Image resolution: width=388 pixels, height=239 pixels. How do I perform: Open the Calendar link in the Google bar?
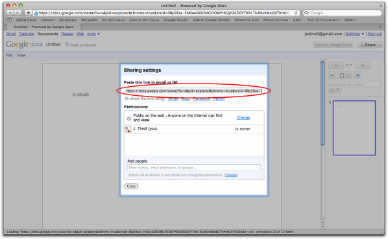point(27,34)
